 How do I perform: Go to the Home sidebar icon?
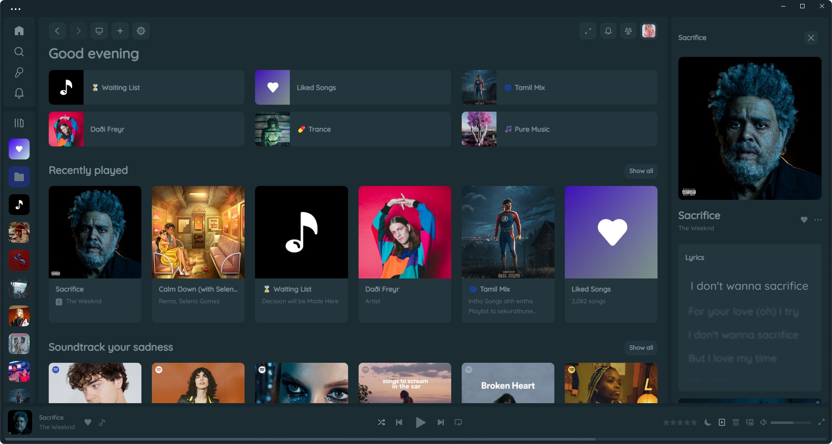[x=19, y=31]
